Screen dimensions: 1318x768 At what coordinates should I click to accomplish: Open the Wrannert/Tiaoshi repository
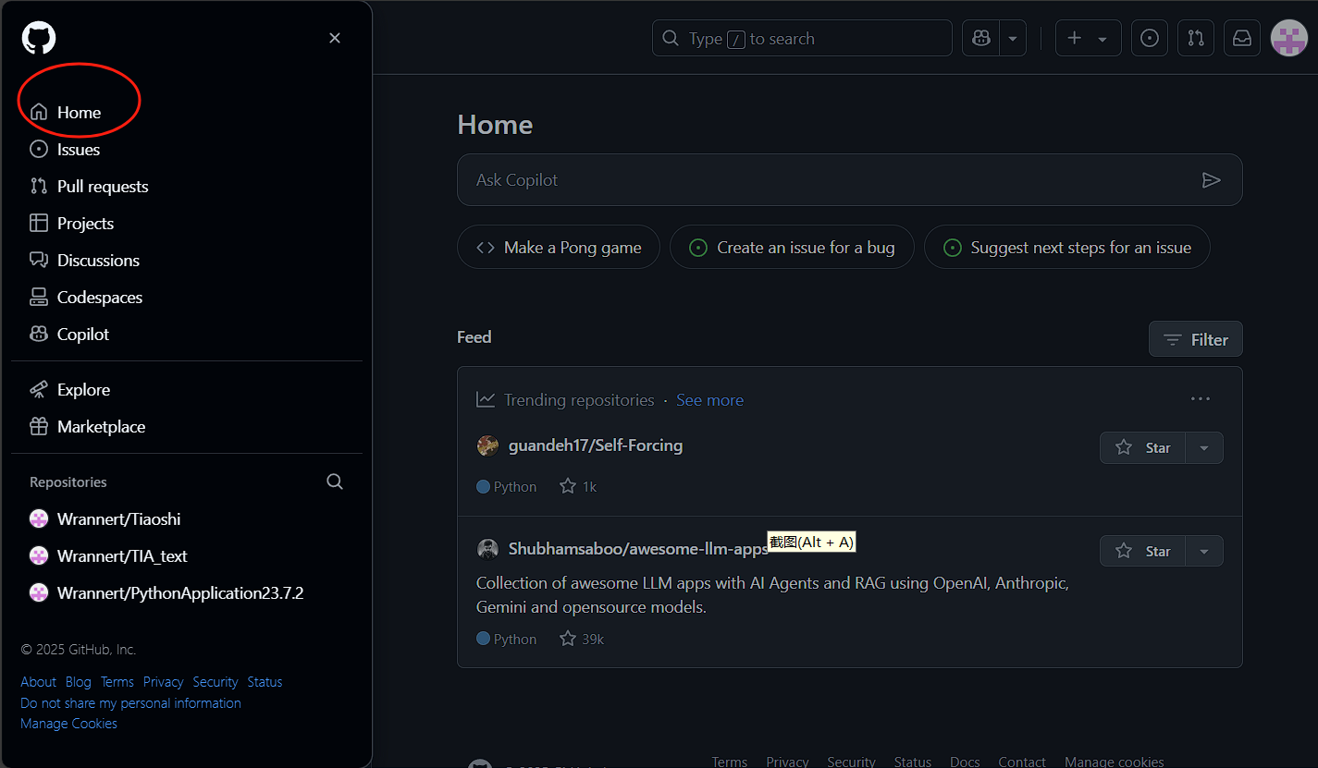118,518
